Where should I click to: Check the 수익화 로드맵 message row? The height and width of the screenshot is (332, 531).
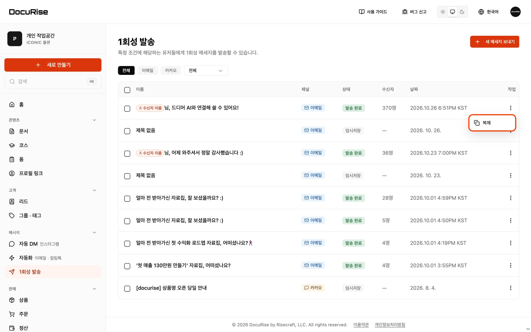click(127, 244)
